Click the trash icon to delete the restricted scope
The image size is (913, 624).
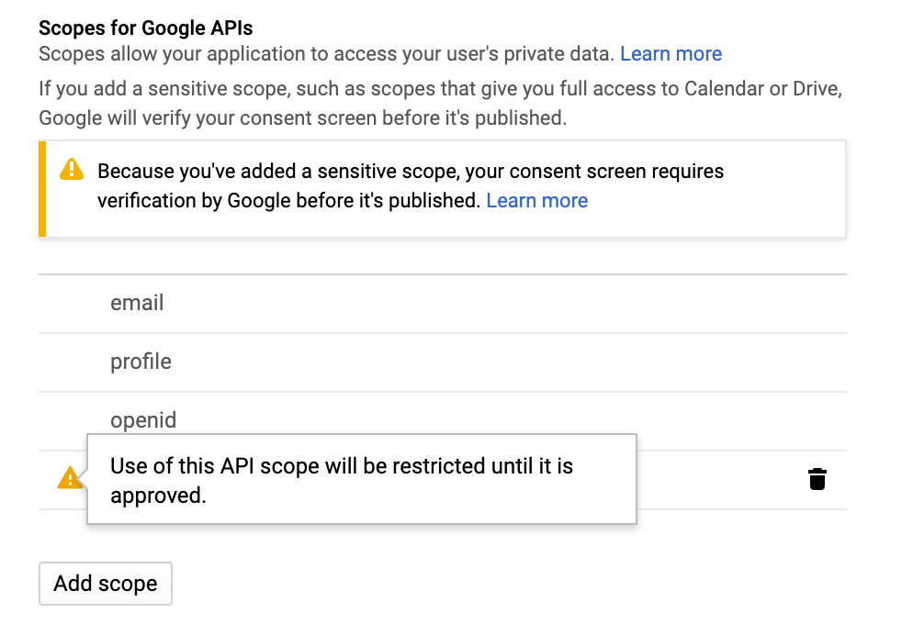(x=816, y=478)
